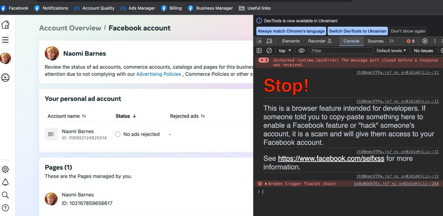This screenshot has width=443, height=216.
Task: Open the Home icon in left sidebar
Action: 5,25
